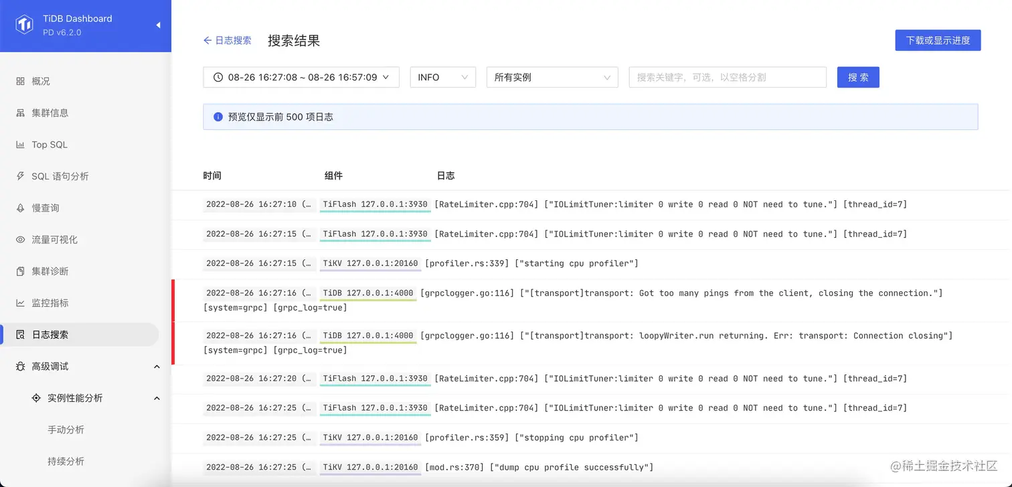Click 下载或显示进度 button
The height and width of the screenshot is (487, 1012).
[938, 40]
